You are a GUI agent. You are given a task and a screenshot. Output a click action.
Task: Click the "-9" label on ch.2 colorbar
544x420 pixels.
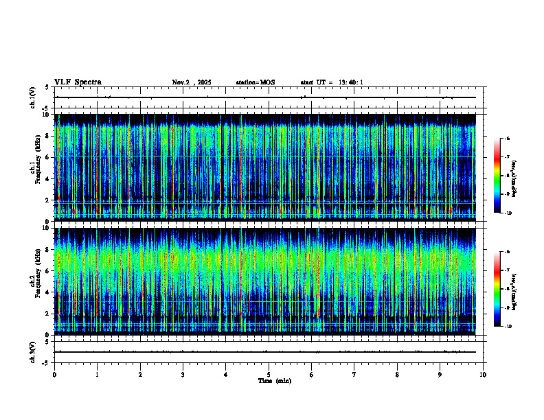508,307
